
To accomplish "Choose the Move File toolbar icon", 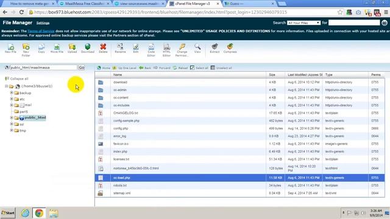I will pos(57,48).
